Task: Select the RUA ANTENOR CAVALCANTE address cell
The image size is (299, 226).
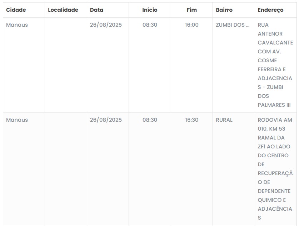Action: point(275,65)
